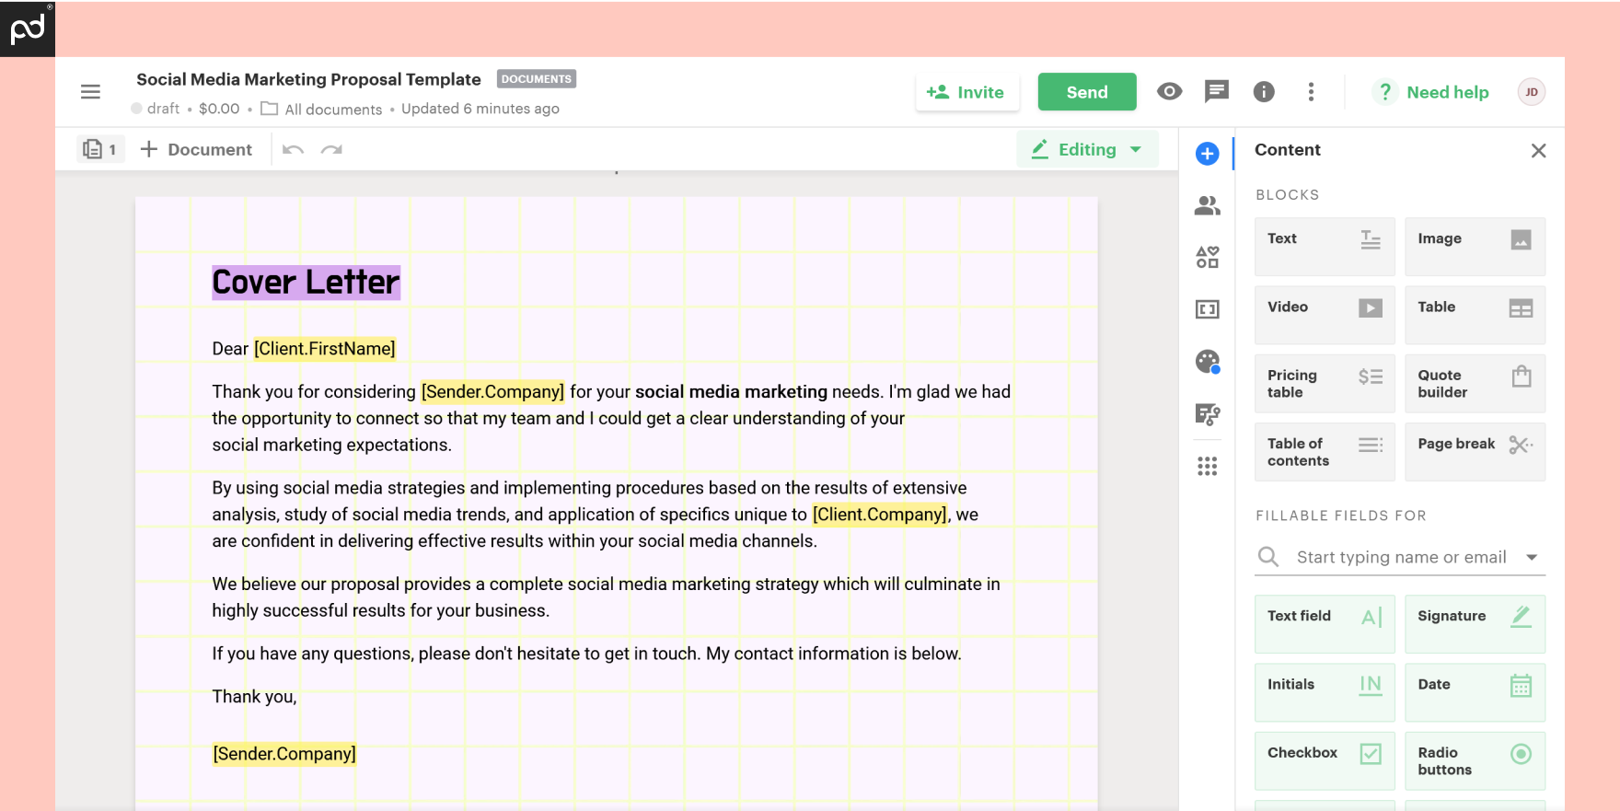
Task: Click the draft status label
Action: 156,109
